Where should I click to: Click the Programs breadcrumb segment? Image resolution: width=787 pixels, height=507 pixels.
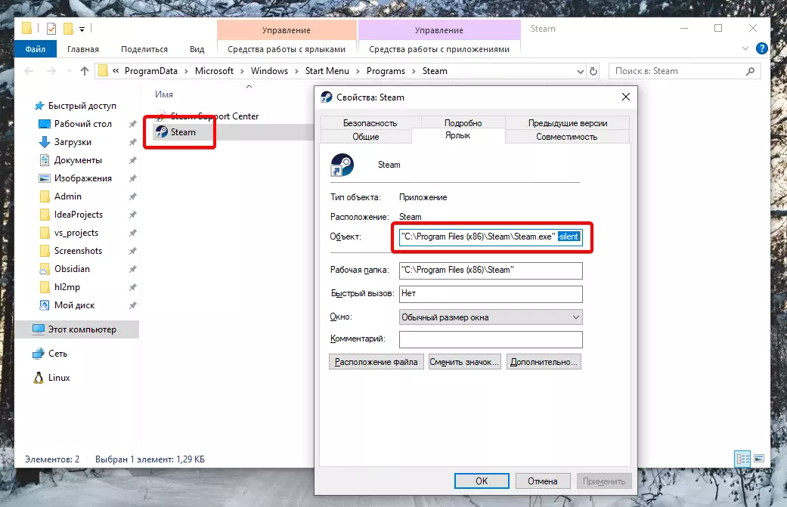386,71
